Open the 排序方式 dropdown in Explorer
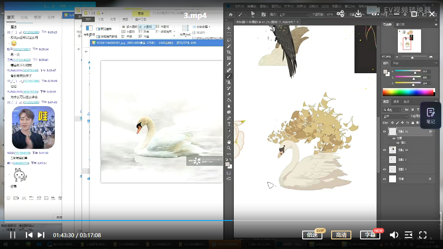This screenshot has width=443, height=249. [x=185, y=30]
